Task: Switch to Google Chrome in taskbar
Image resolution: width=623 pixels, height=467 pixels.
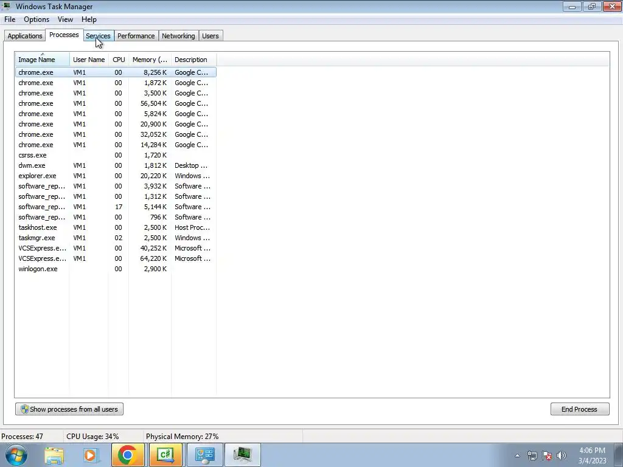Action: 128,455
